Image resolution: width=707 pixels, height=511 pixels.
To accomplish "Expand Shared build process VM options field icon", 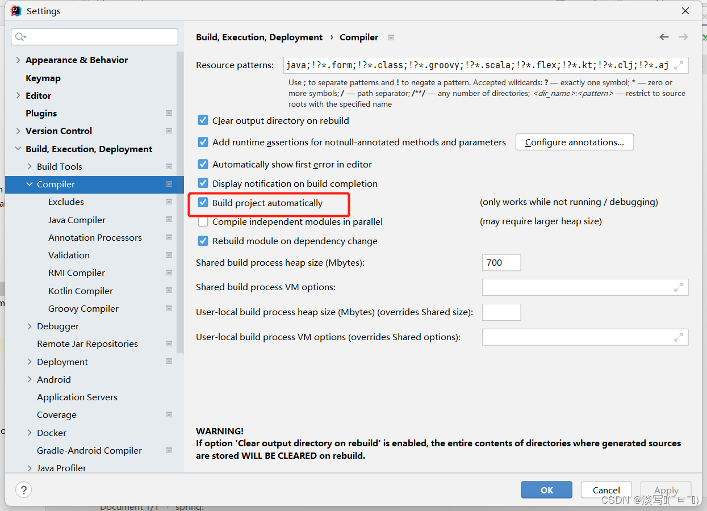I will coord(679,287).
